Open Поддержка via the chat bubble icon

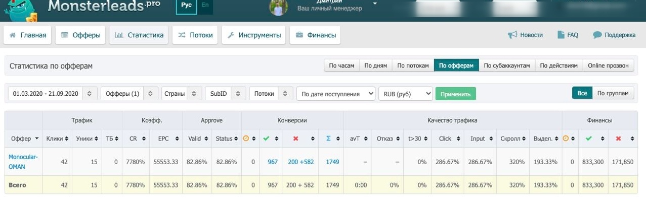[x=597, y=35]
